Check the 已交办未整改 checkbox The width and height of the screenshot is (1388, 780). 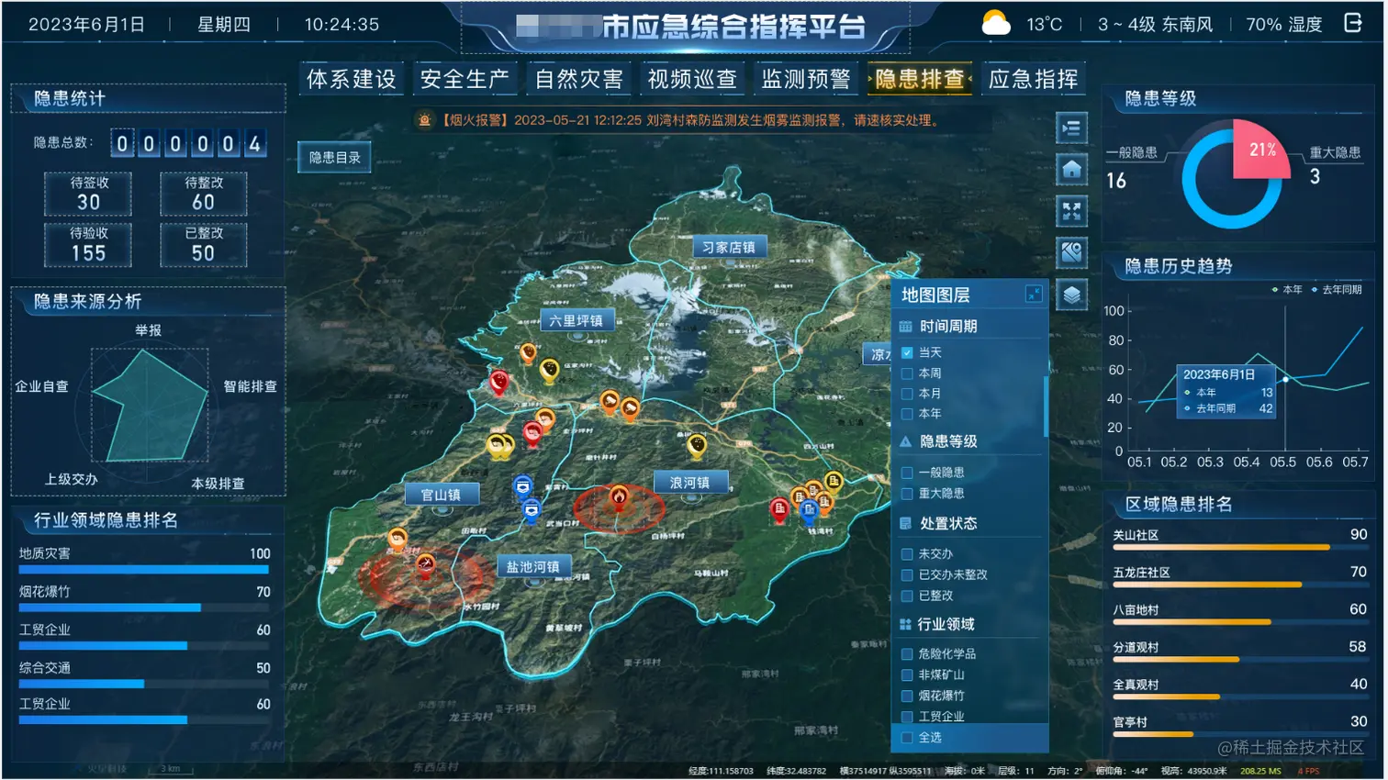click(x=907, y=574)
